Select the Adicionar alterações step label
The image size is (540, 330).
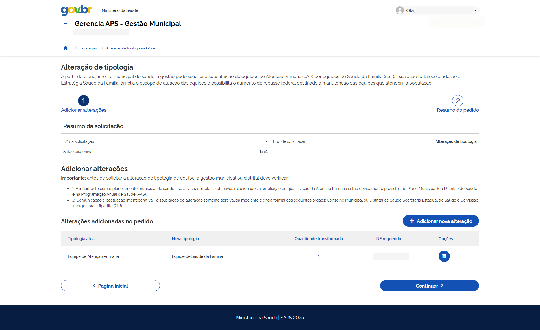[84, 110]
